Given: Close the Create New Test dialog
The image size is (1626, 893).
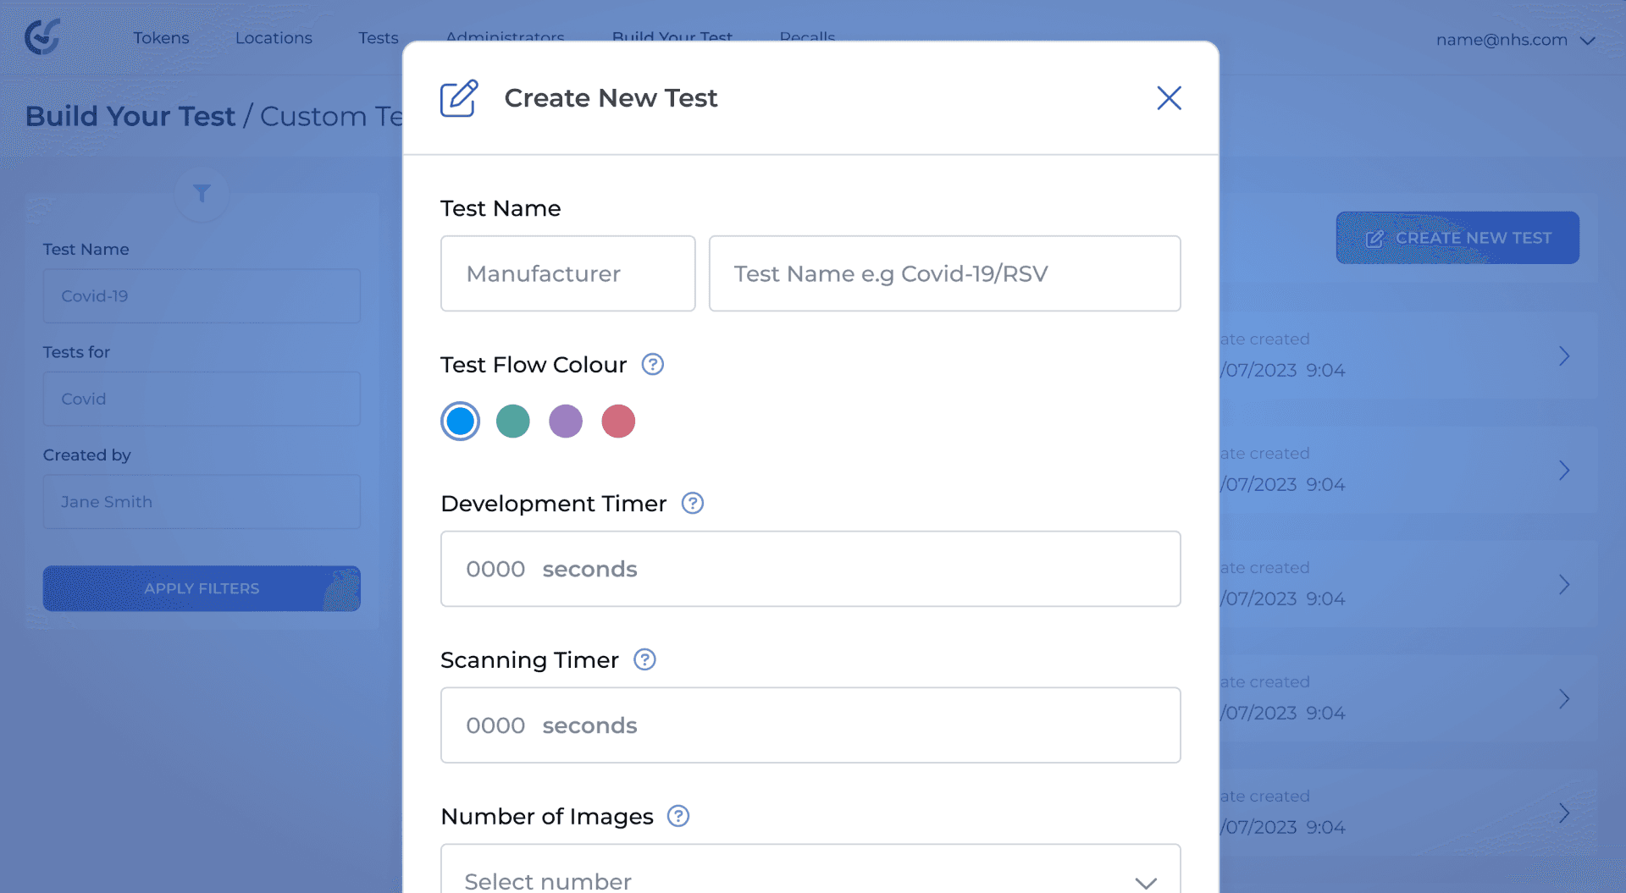Looking at the screenshot, I should click(1169, 98).
